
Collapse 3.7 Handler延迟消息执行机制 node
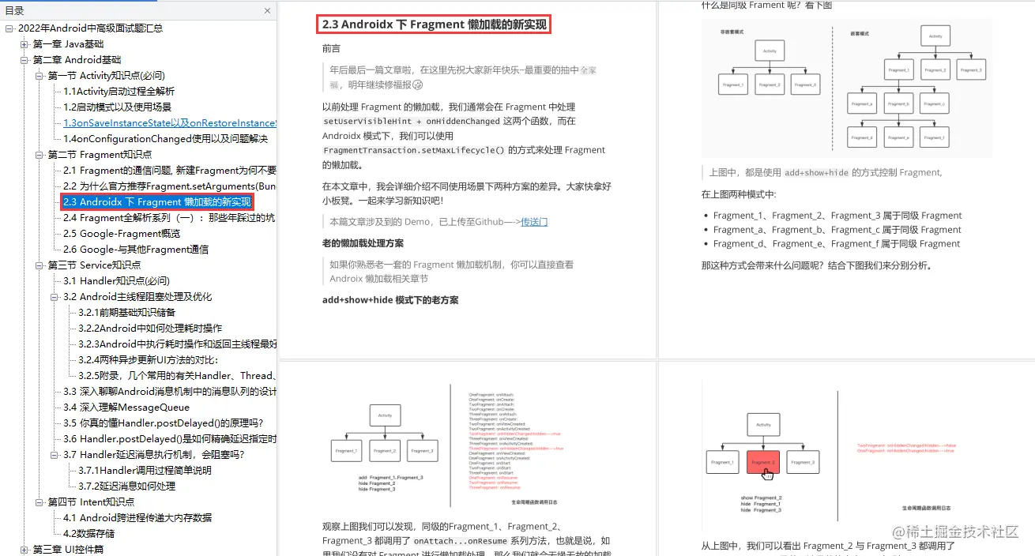55,455
